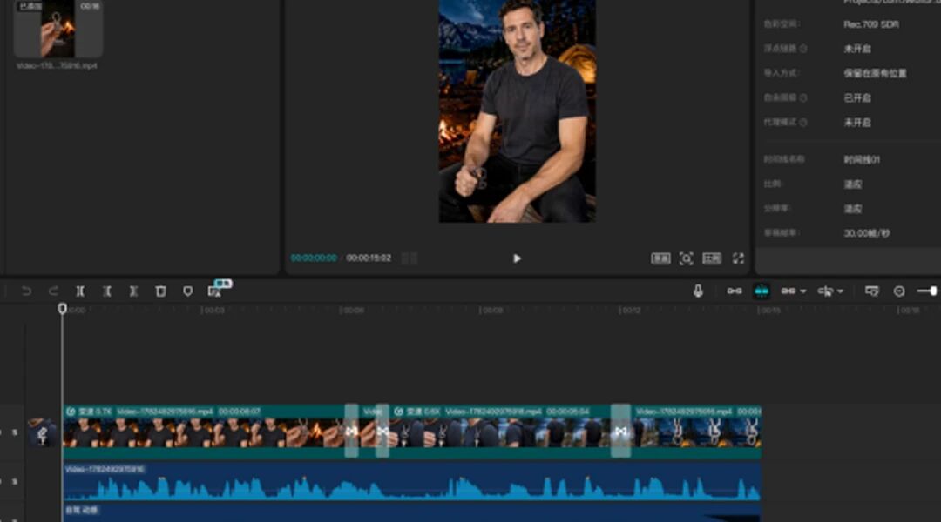941x522 pixels.
Task: Expand the link options dropdown arrow
Action: pyautogui.click(x=803, y=291)
